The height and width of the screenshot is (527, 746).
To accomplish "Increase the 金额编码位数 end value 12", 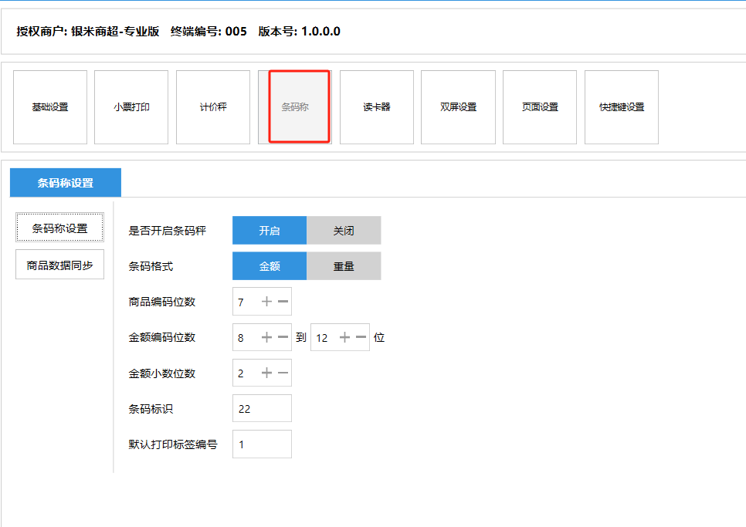I will point(344,337).
